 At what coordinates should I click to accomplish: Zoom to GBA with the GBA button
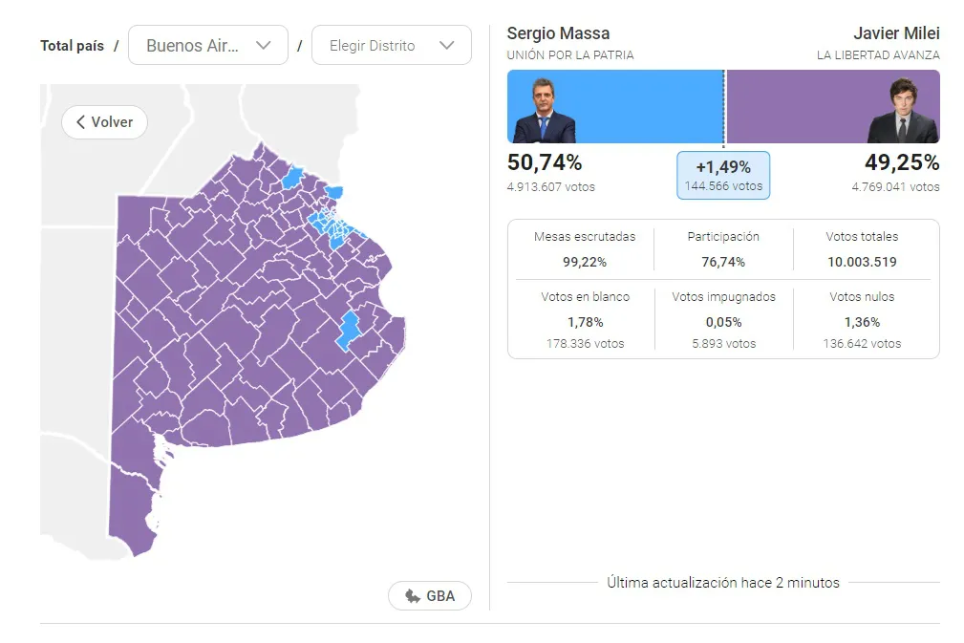click(x=430, y=596)
